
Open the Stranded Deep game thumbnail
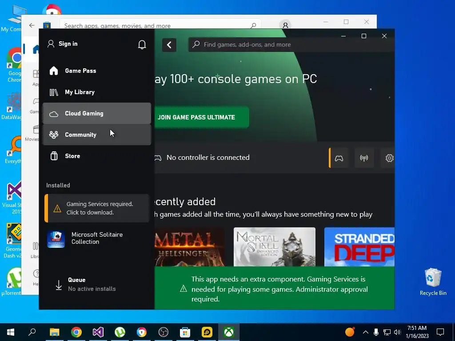point(359,247)
